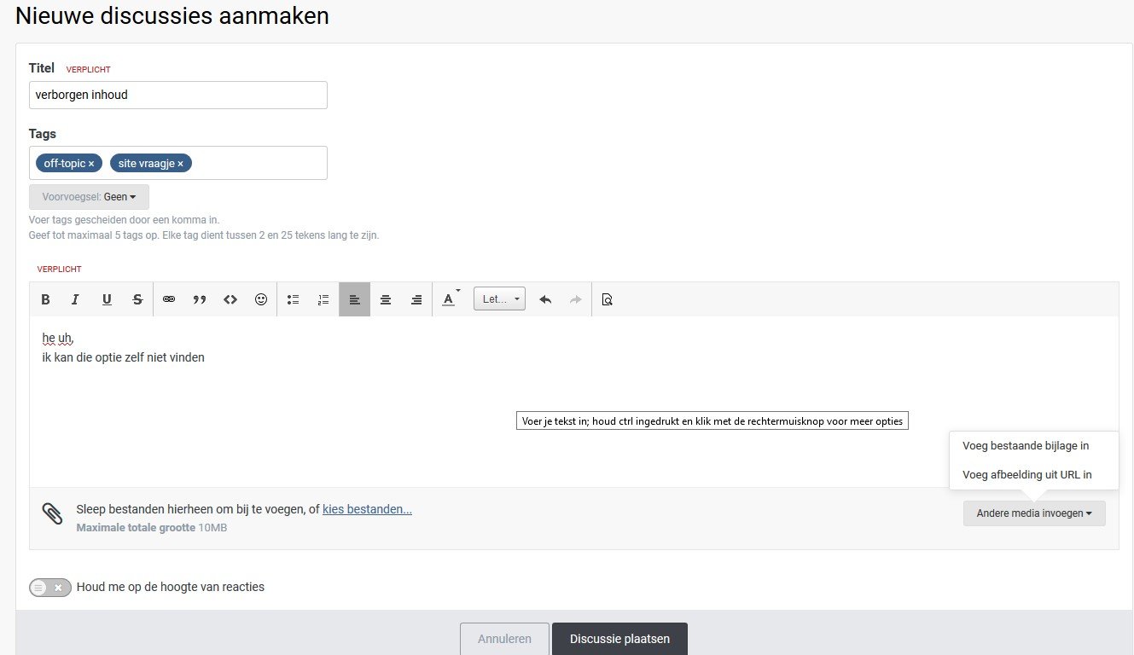Click the text 'ik kan die optie zelf niet vinden'
Image resolution: width=1134 pixels, height=655 pixels.
click(x=123, y=357)
